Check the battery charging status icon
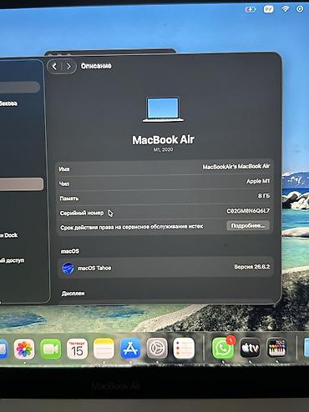The width and height of the screenshot is (309, 412). [x=251, y=10]
